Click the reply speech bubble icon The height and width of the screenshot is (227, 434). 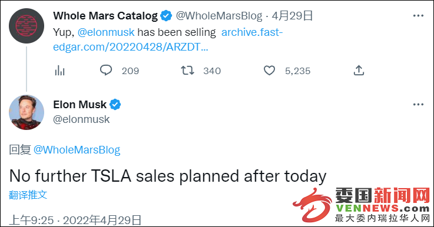(x=106, y=70)
